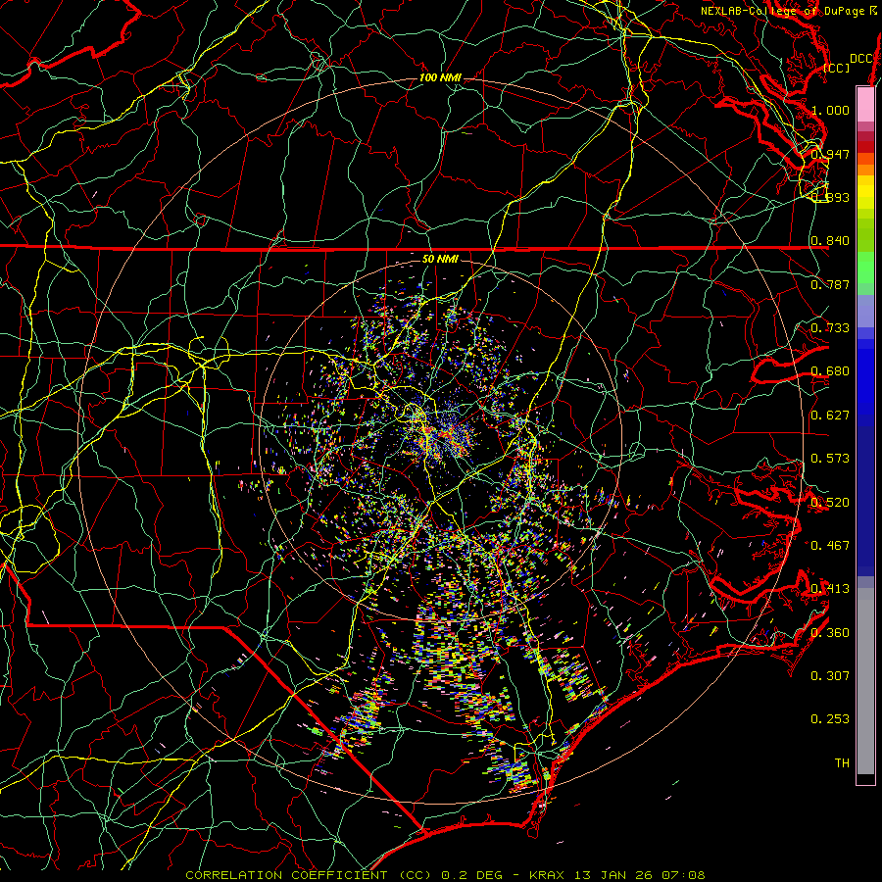This screenshot has width=882, height=882.
Task: Select the 0.947 scale value
Action: click(x=830, y=154)
